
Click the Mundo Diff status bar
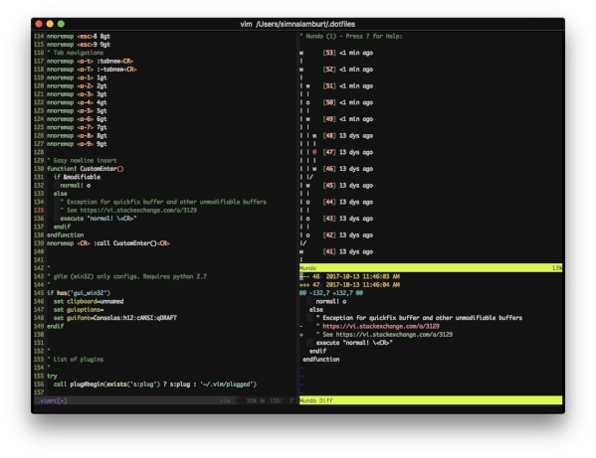431,400
